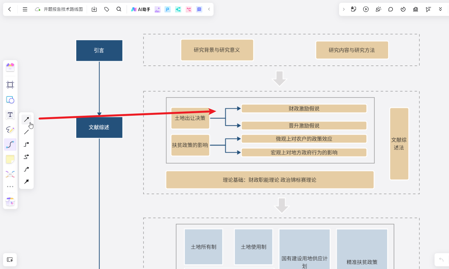
Task: Collapse the AI toolbar with left chevron
Action: pyautogui.click(x=209, y=9)
